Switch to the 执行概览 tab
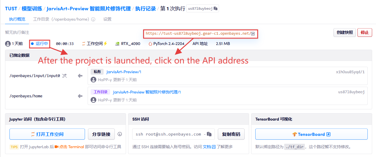 [x=17, y=19]
